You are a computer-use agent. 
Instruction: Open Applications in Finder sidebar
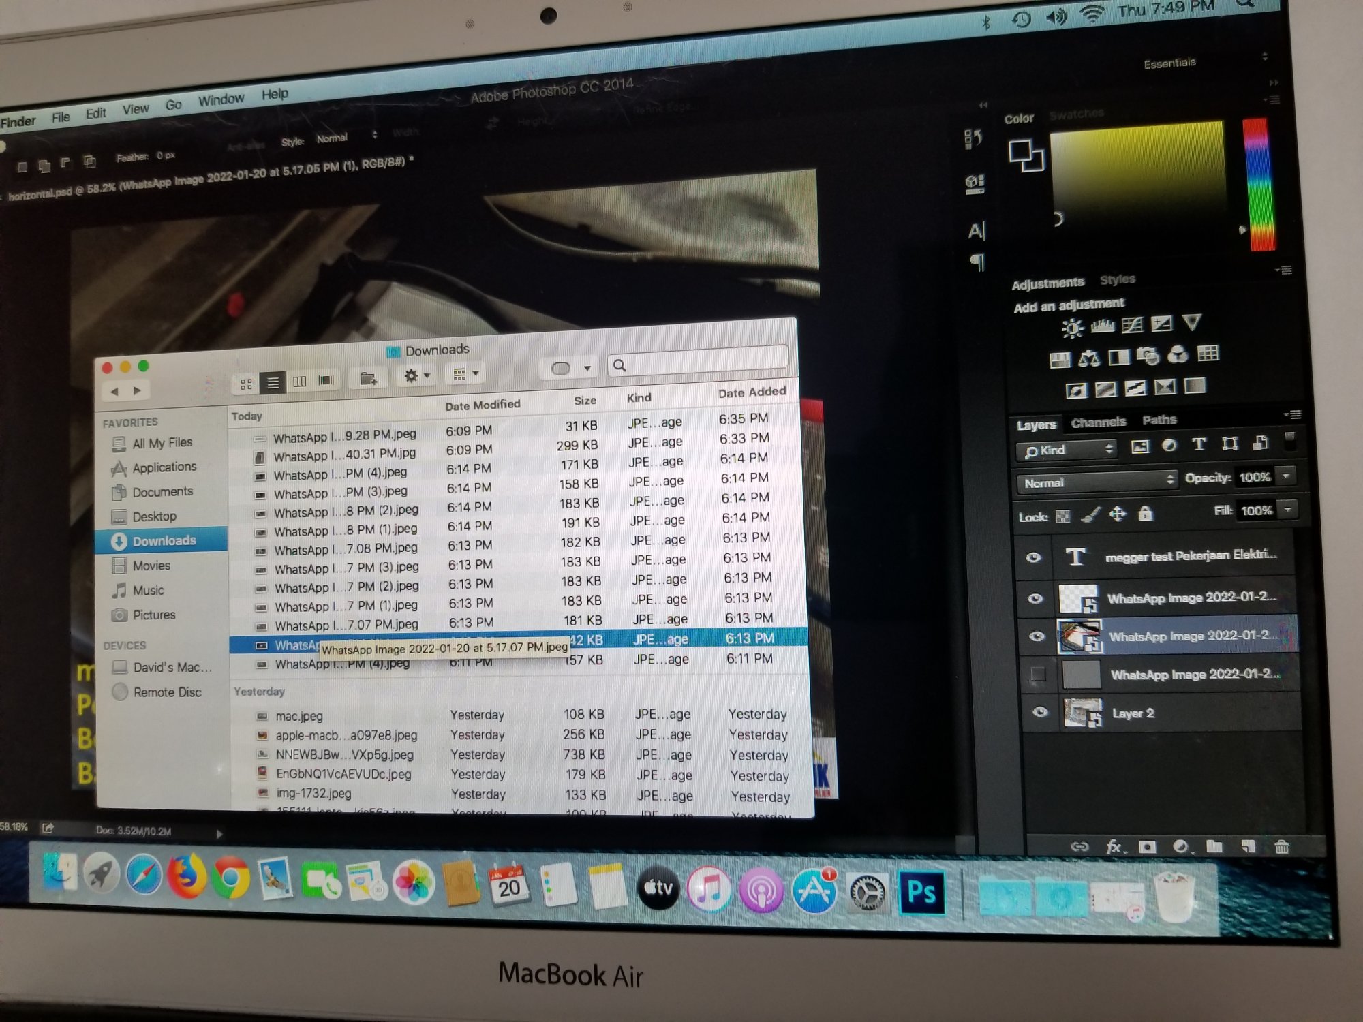164,467
